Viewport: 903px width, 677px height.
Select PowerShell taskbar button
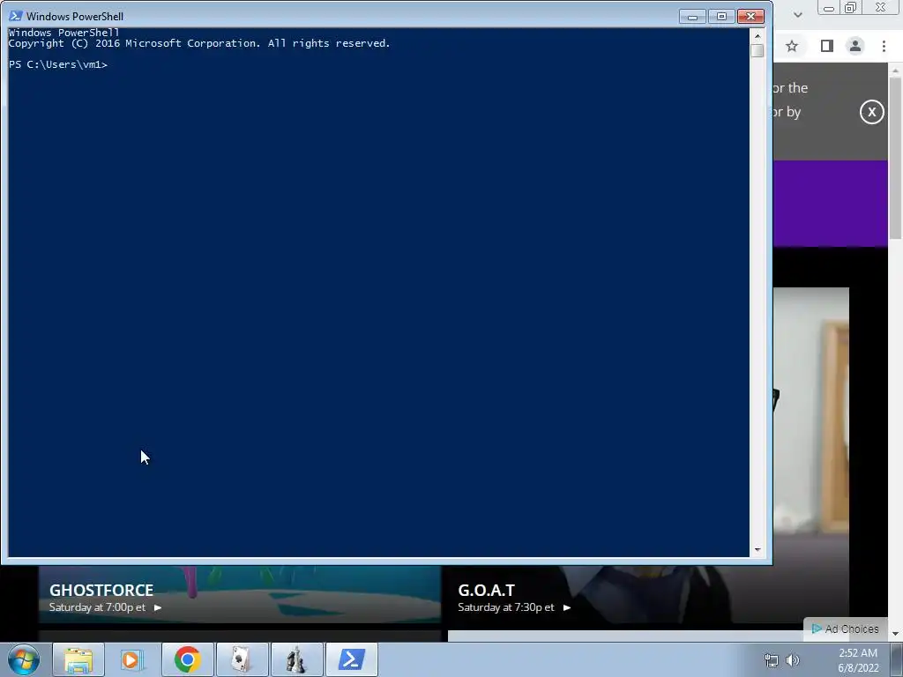coord(352,659)
